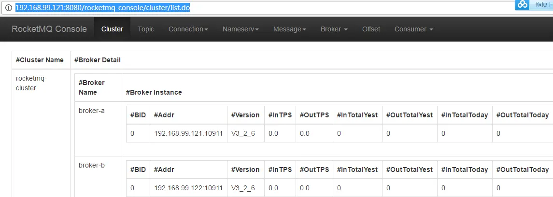The height and width of the screenshot is (197, 553).
Task: Click #Version header in broker-a table
Action: (245, 115)
